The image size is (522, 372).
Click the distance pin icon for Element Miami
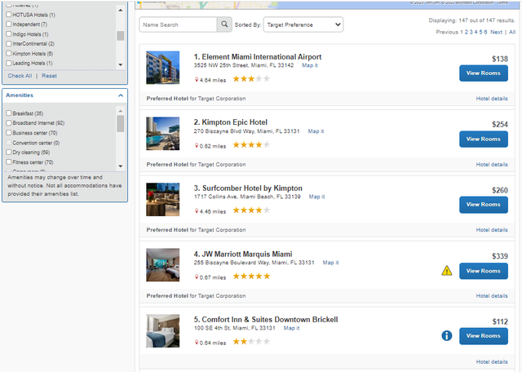(197, 80)
